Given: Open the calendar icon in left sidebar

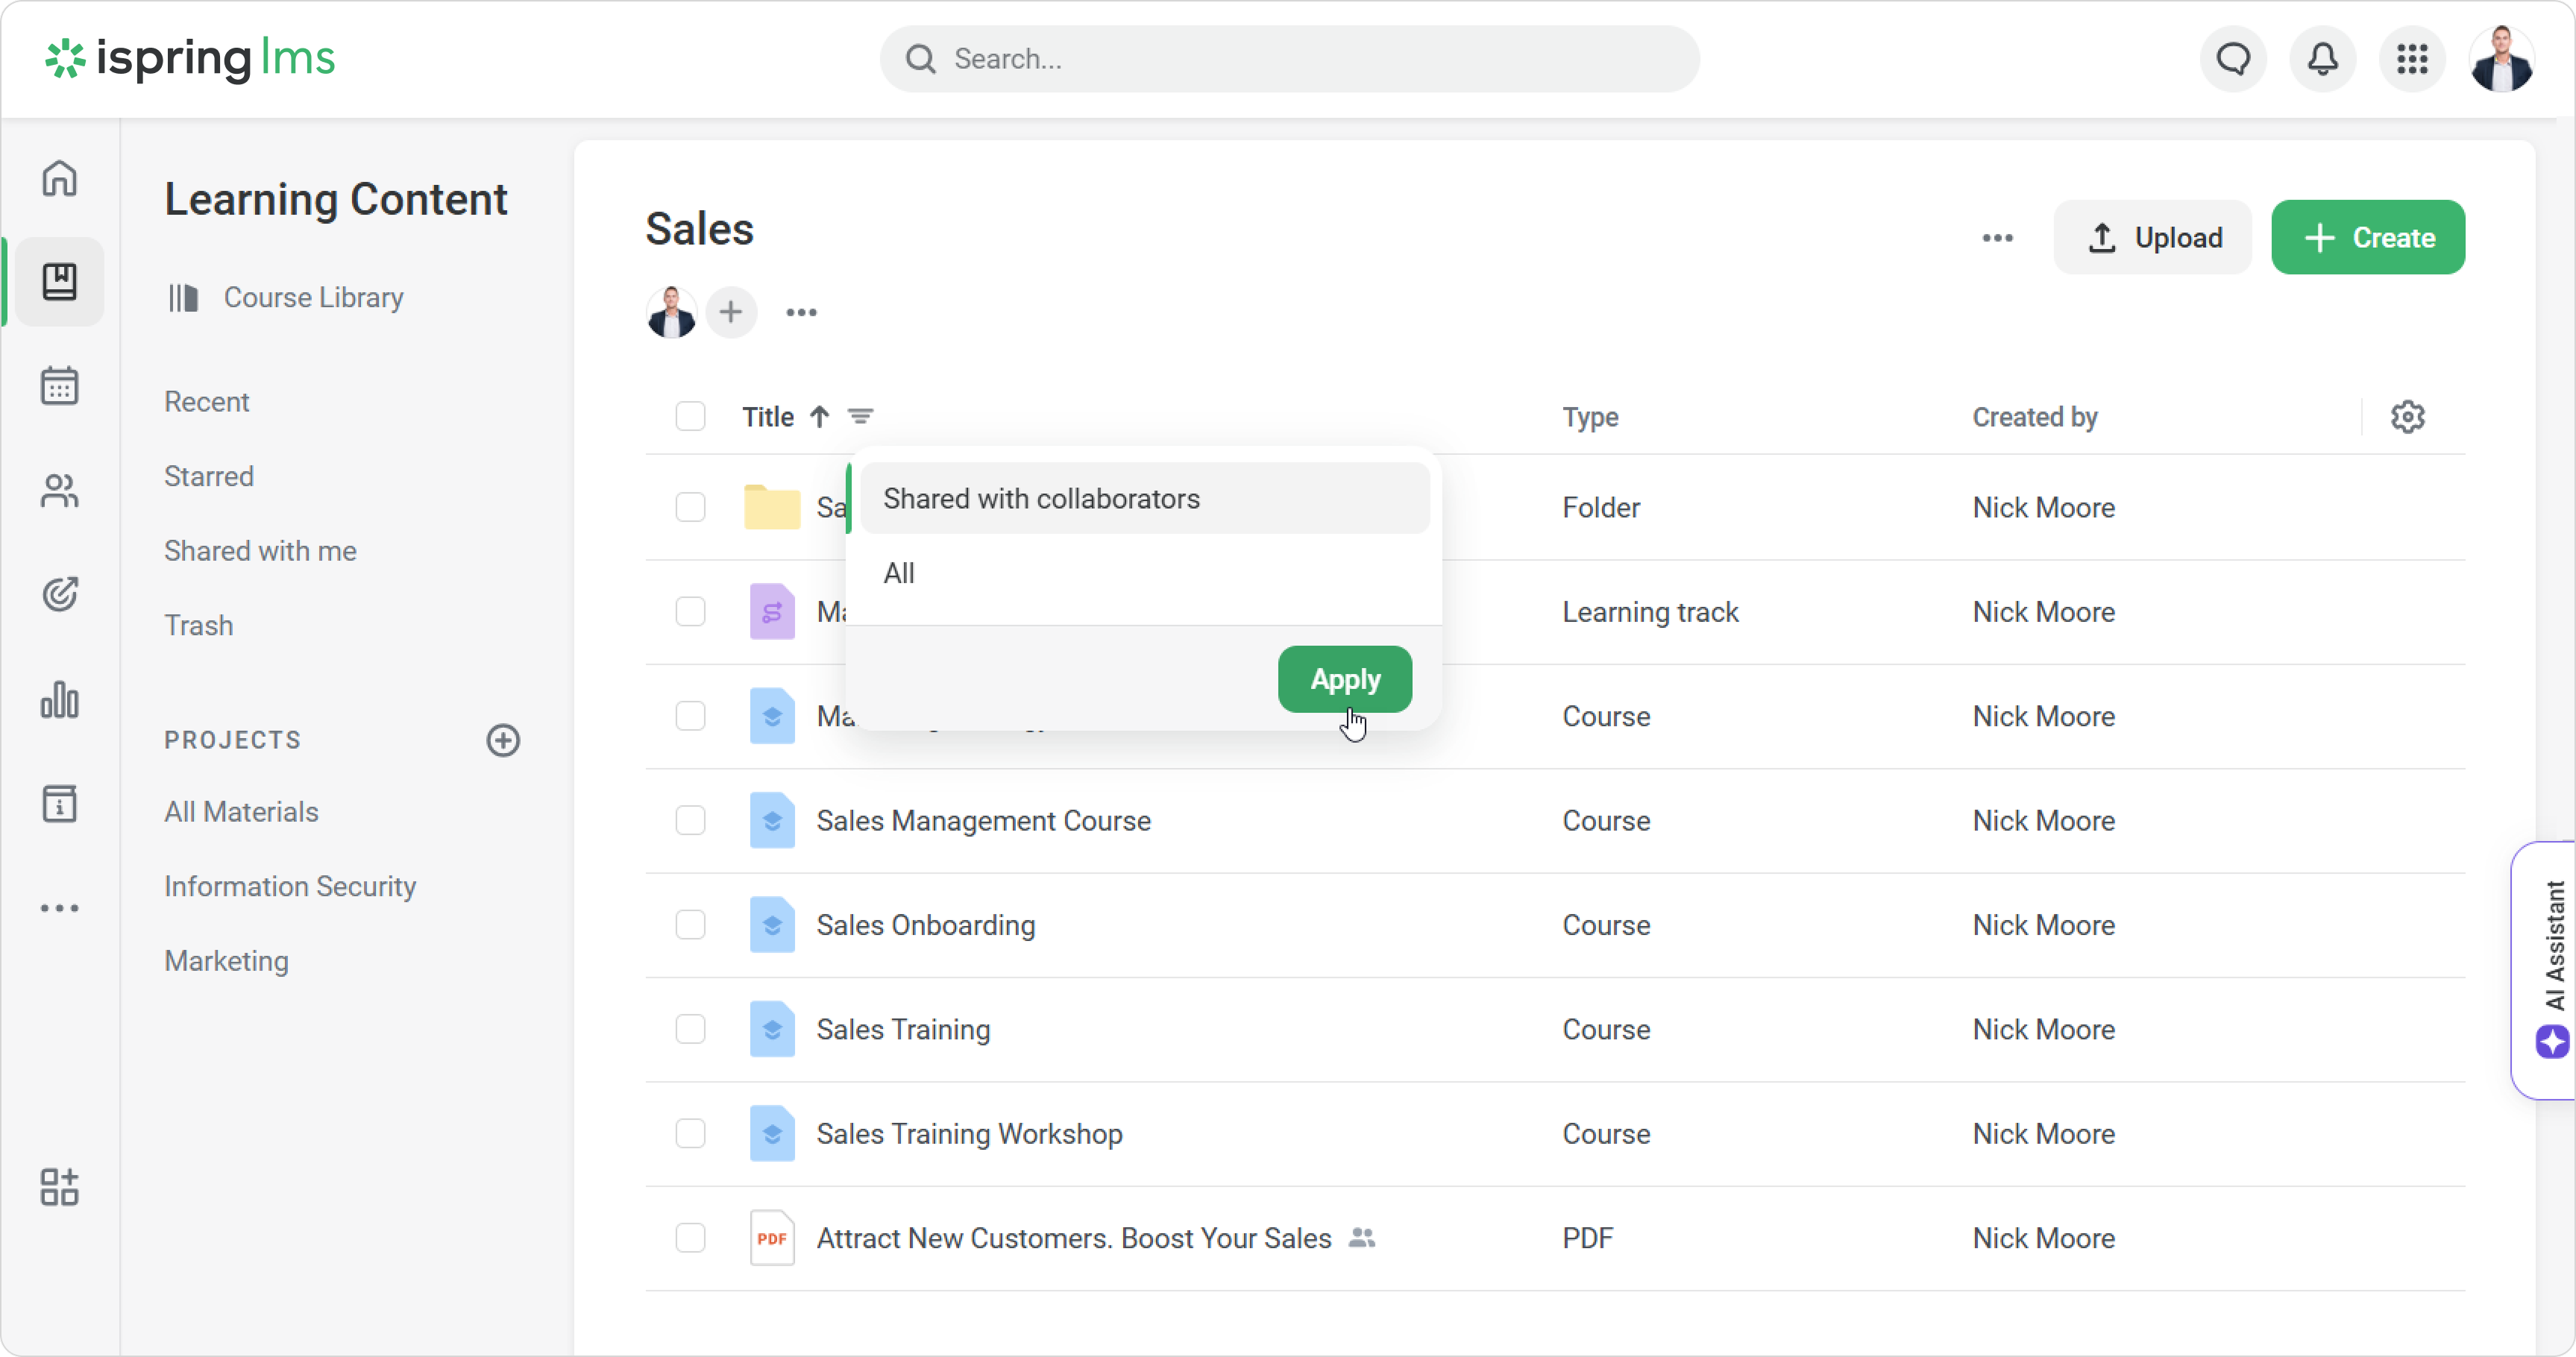Looking at the screenshot, I should click(x=60, y=385).
